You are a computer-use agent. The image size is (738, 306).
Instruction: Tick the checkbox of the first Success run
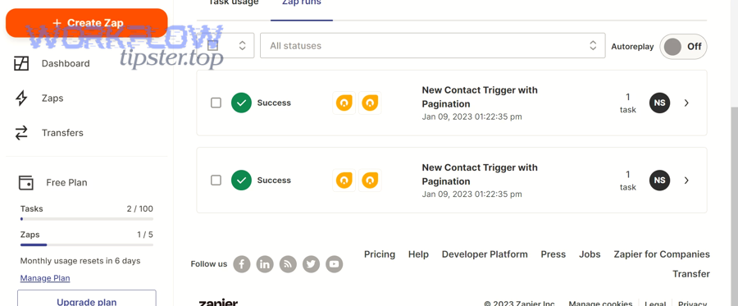tap(216, 103)
